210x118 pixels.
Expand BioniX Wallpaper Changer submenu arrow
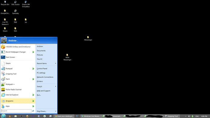(x=33, y=52)
